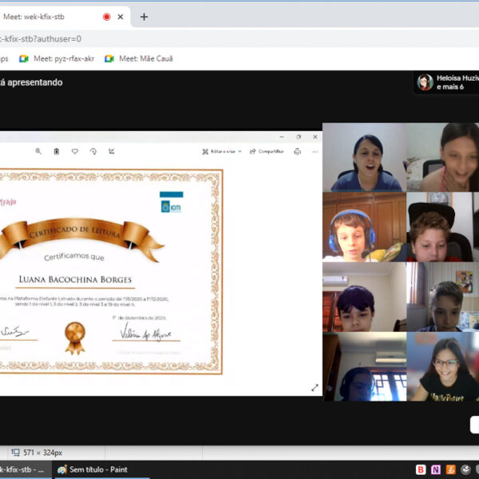Open participants list showing Heloisa and 6 more
The height and width of the screenshot is (479, 479).
[x=445, y=81]
